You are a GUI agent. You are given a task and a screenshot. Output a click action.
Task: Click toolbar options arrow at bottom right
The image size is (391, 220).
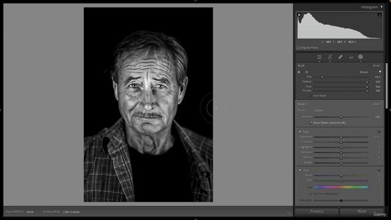coord(289,212)
